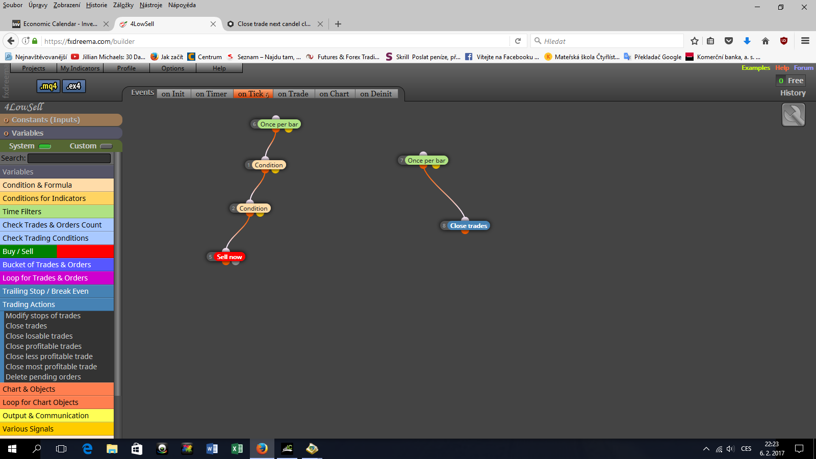
Task: Open the History panel
Action: (x=793, y=93)
